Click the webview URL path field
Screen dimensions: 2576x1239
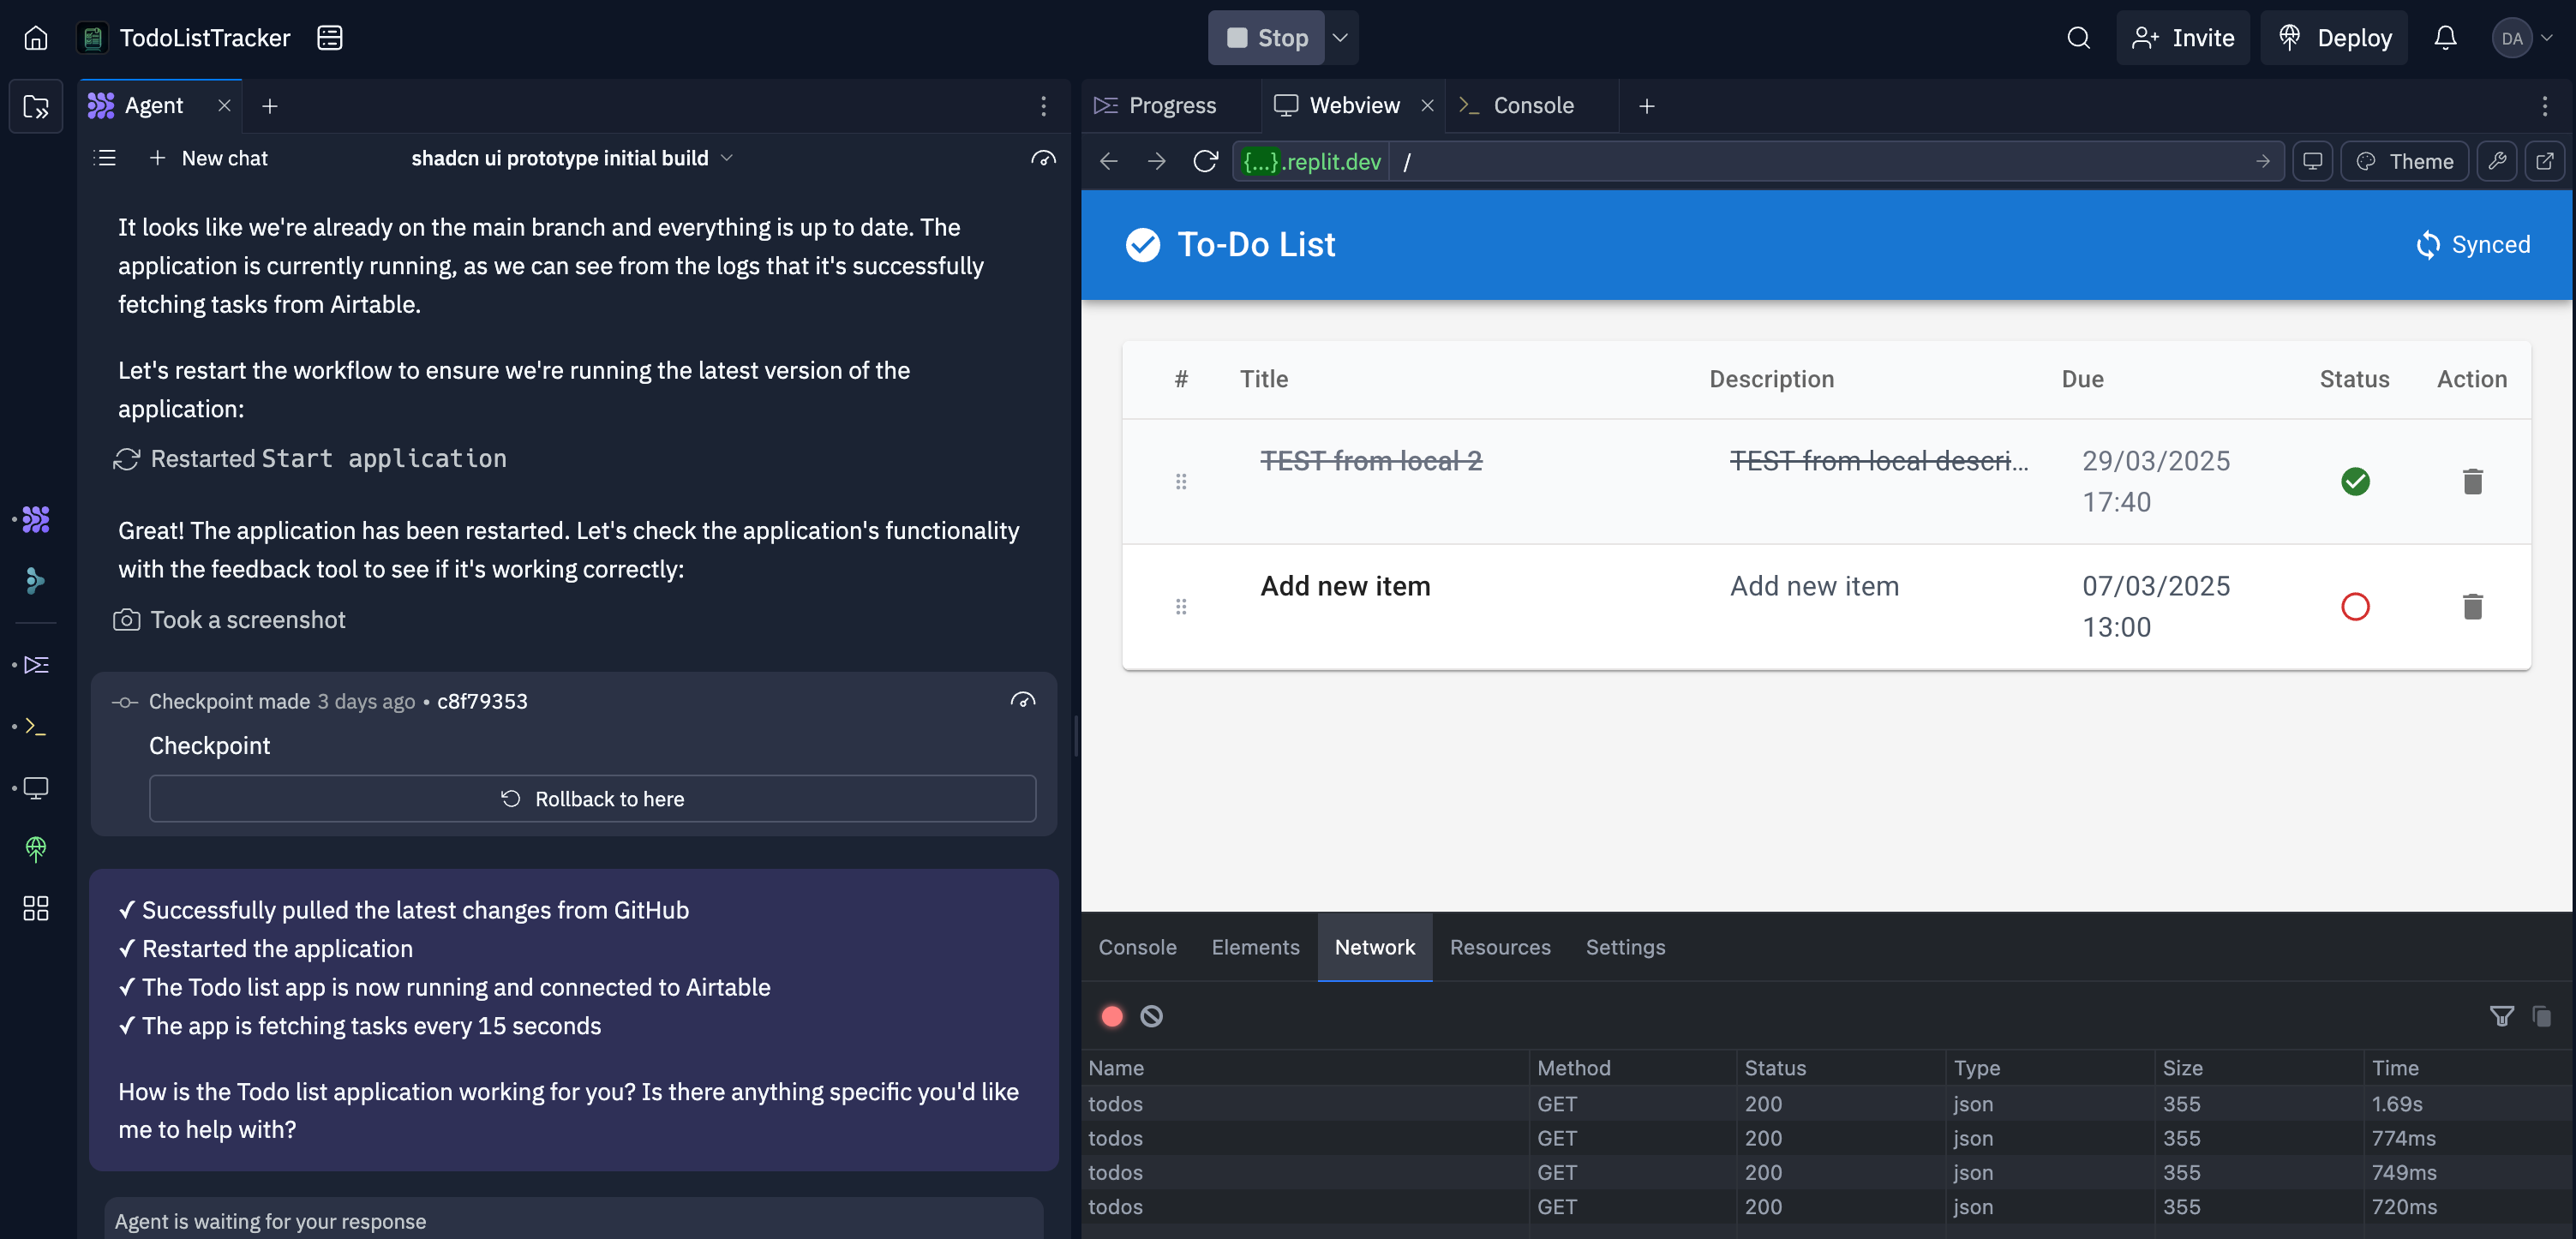point(1820,161)
